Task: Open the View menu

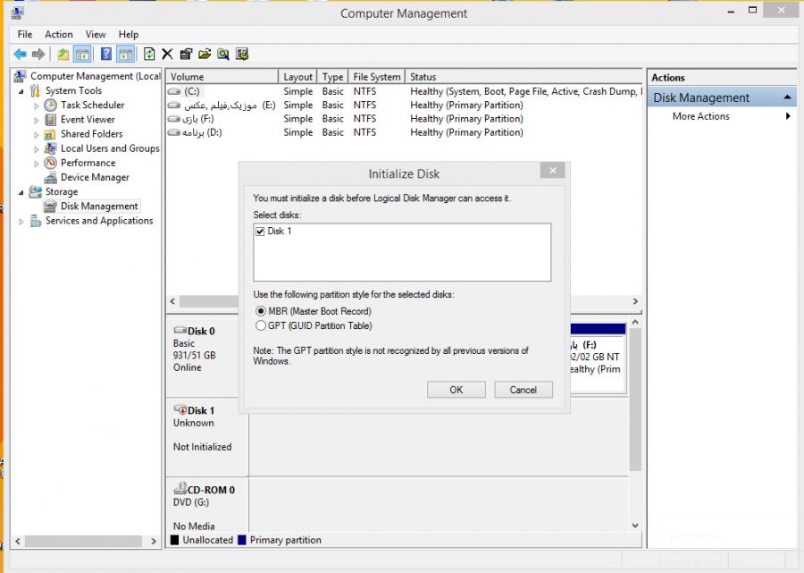Action: coord(96,34)
